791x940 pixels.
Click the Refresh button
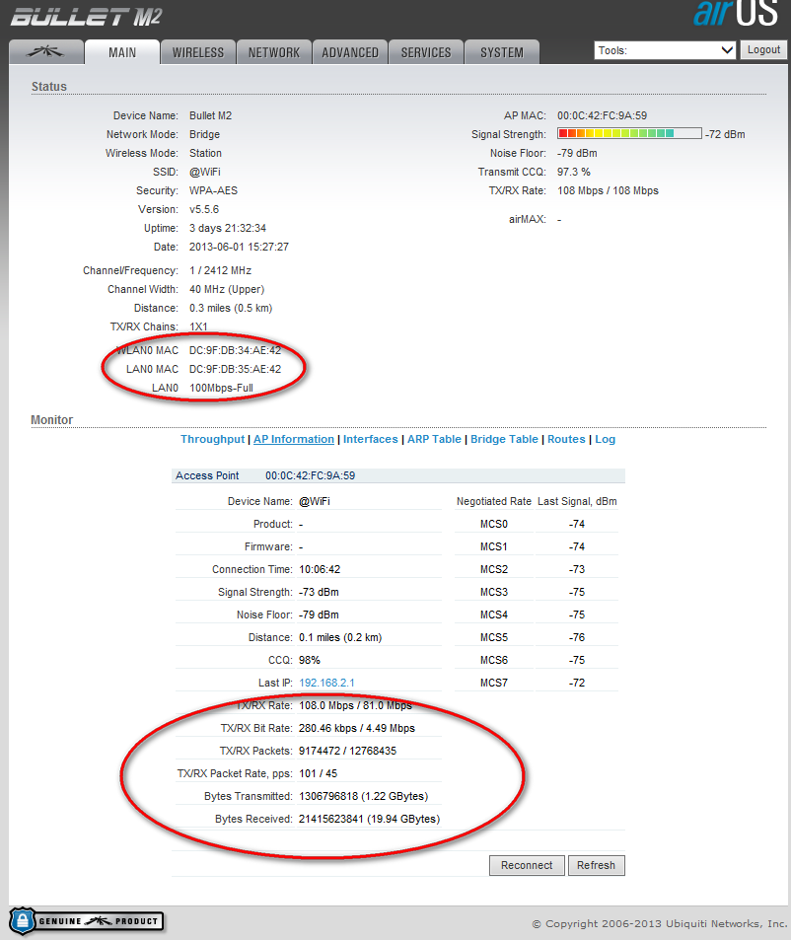point(597,865)
